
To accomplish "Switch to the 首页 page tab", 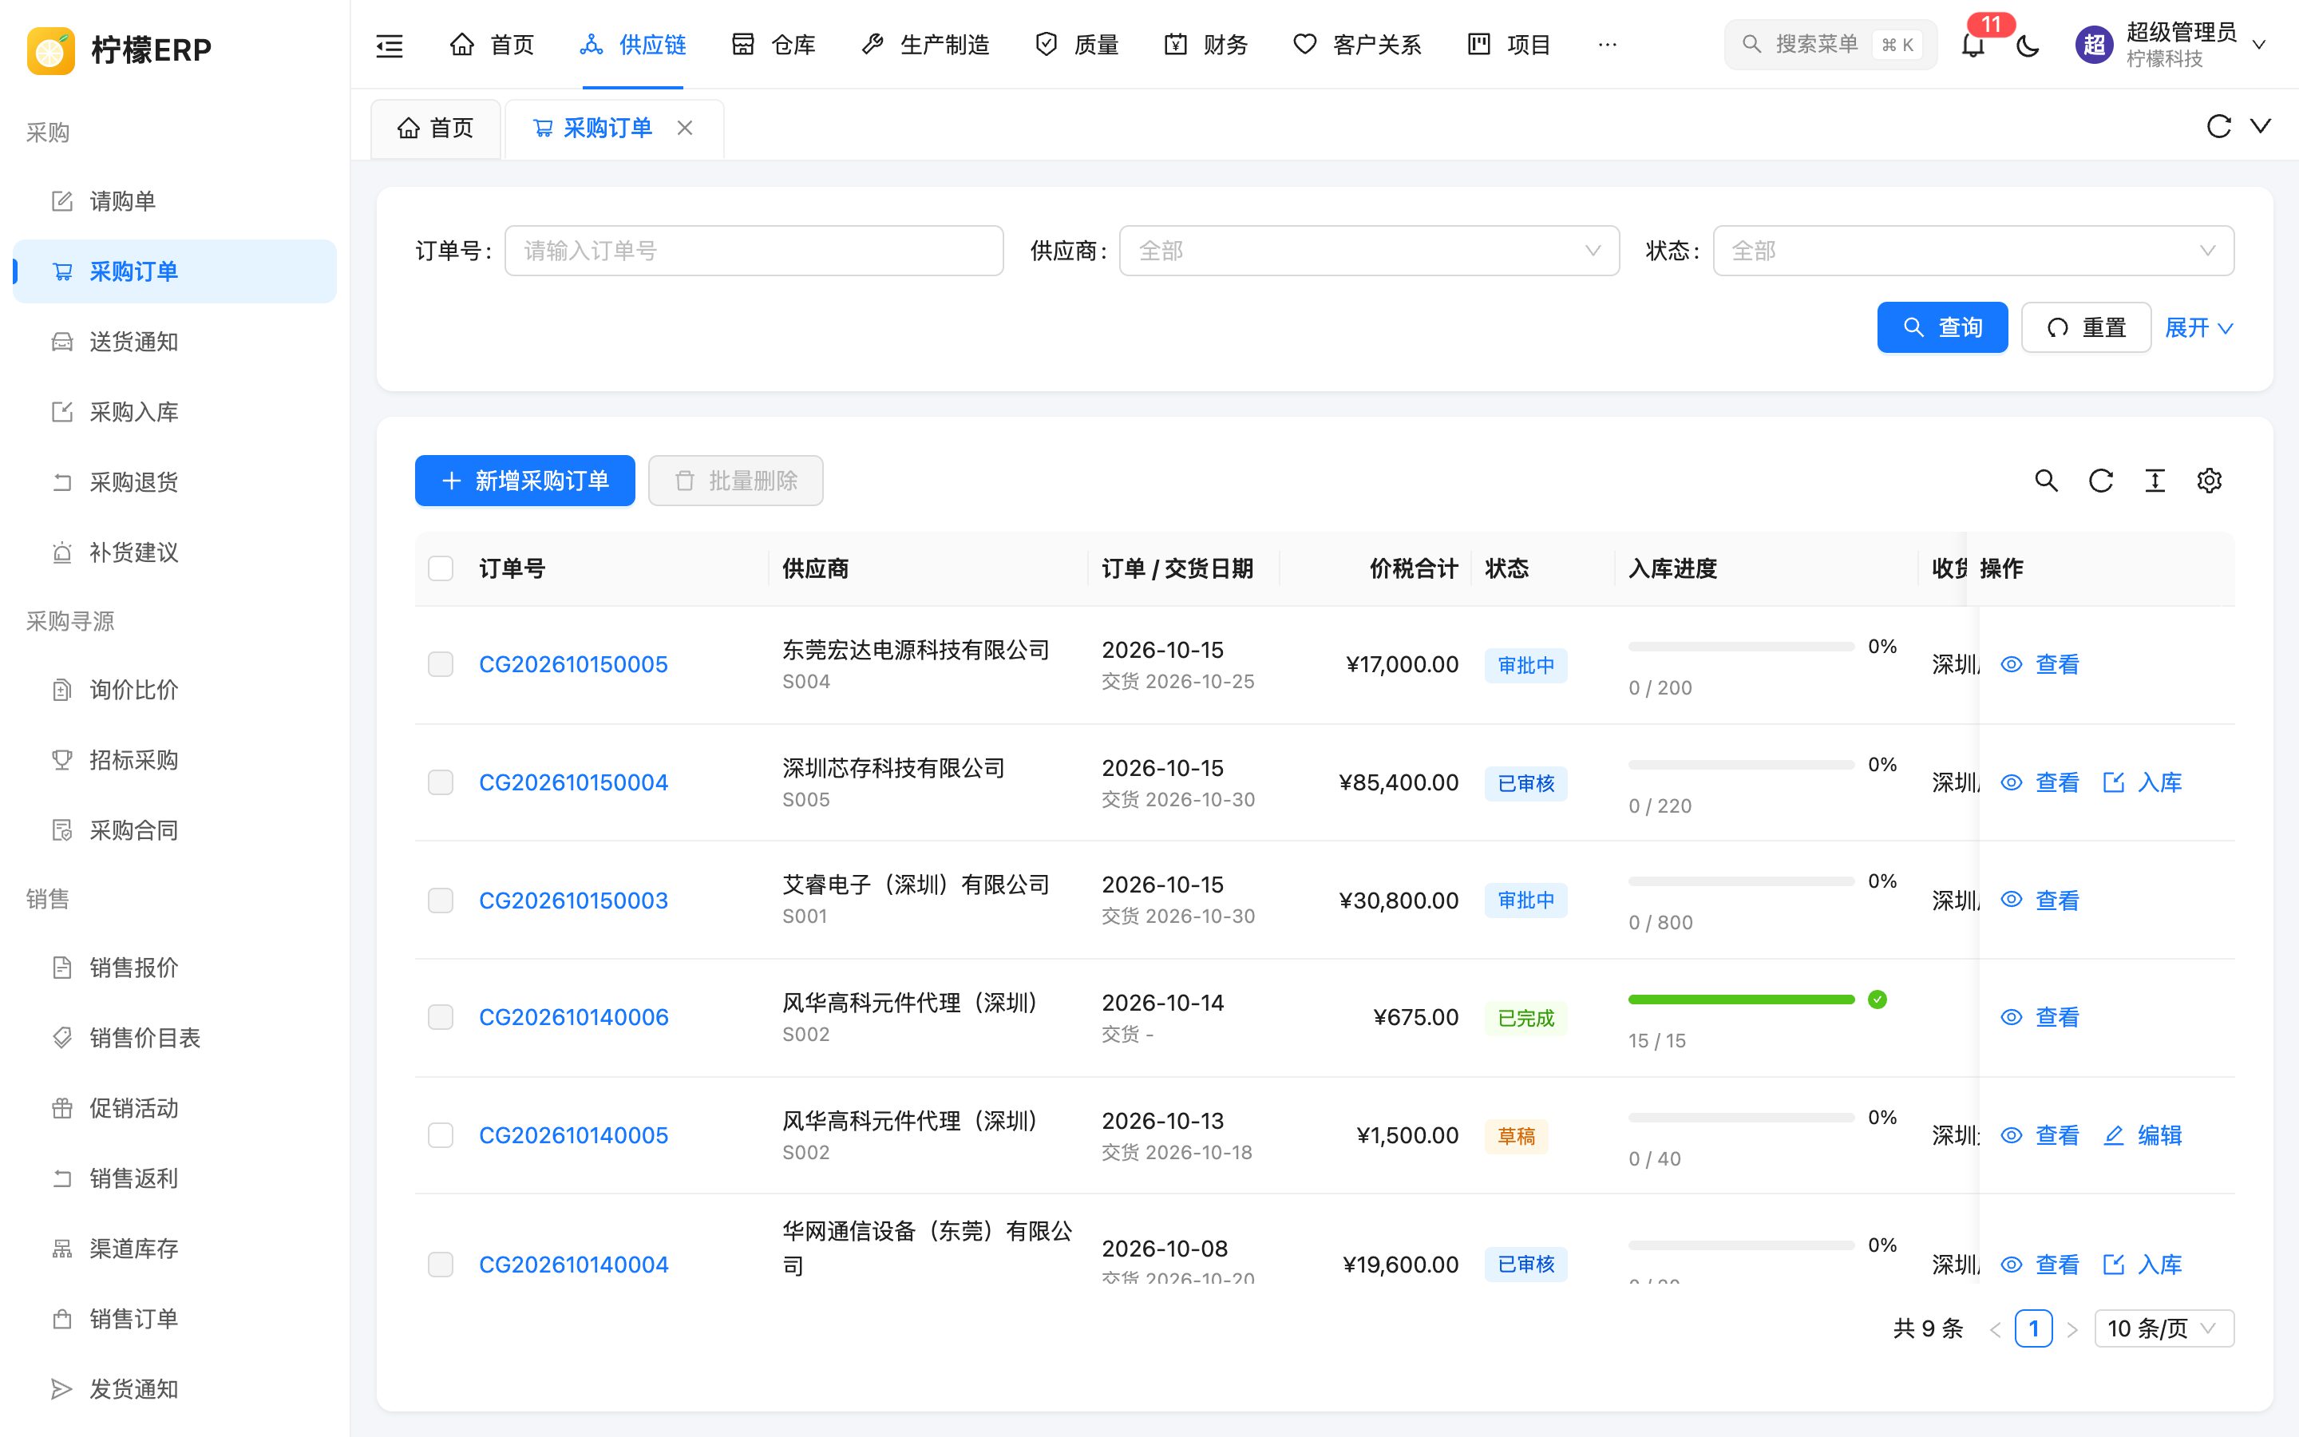I will coord(435,129).
